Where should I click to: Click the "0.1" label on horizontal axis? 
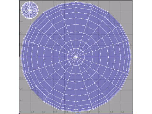pyautogui.click(x=32, y=112)
